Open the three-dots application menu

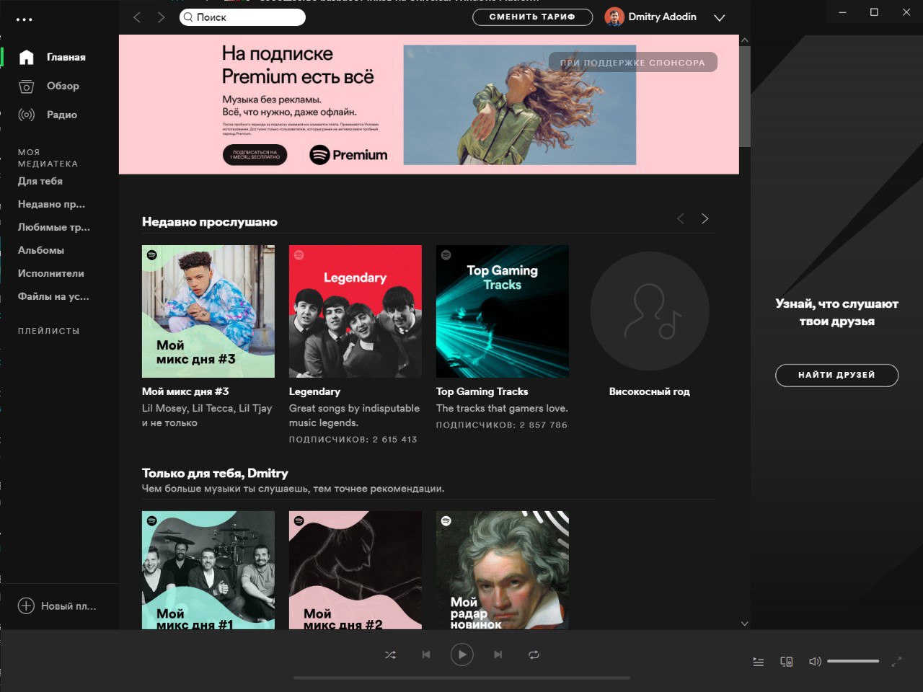click(25, 19)
